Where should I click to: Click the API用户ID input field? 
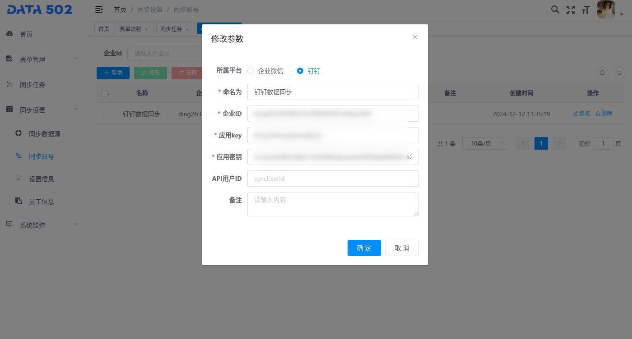333,179
